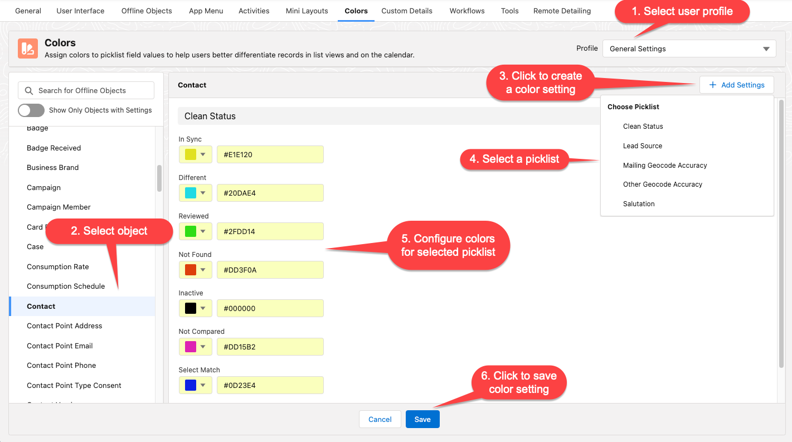Open the Not Found color picker dropdown
Viewport: 792px width, 442px height.
pos(203,270)
